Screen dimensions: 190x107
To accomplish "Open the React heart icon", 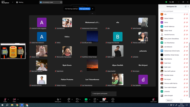I will [77, 99].
